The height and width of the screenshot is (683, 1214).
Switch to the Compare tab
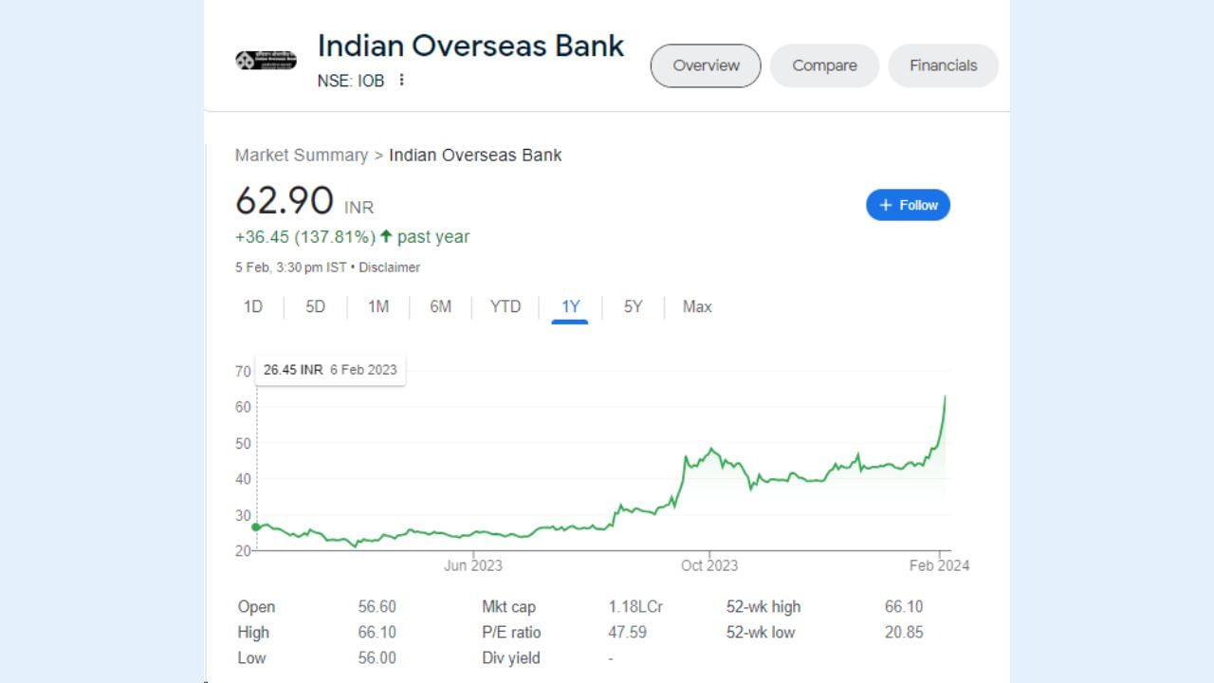824,65
